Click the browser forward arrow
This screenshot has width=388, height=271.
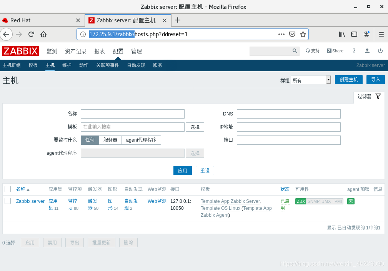pos(19,34)
